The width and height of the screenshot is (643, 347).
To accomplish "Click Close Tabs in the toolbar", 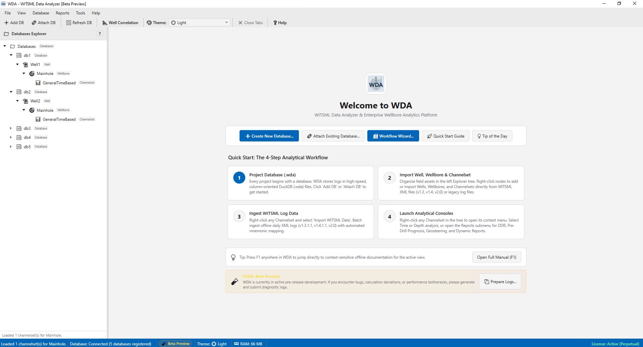I will (251, 23).
